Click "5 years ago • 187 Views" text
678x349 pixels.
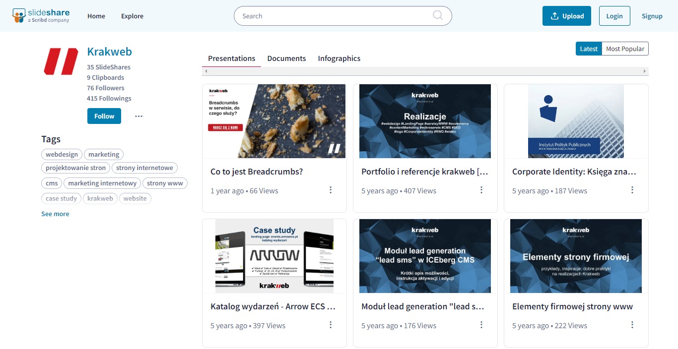click(549, 191)
